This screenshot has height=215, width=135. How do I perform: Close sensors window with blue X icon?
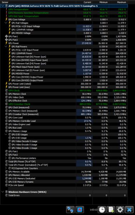(129, 210)
